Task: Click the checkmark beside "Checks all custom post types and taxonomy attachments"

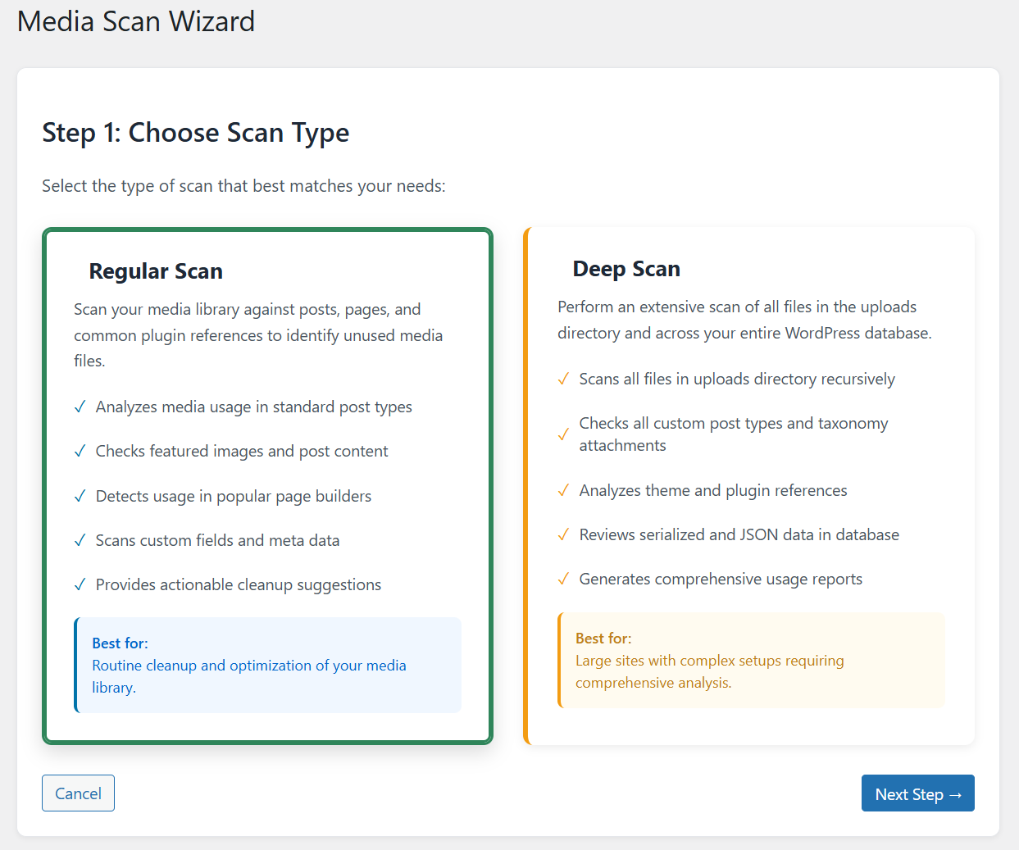Action: (563, 434)
